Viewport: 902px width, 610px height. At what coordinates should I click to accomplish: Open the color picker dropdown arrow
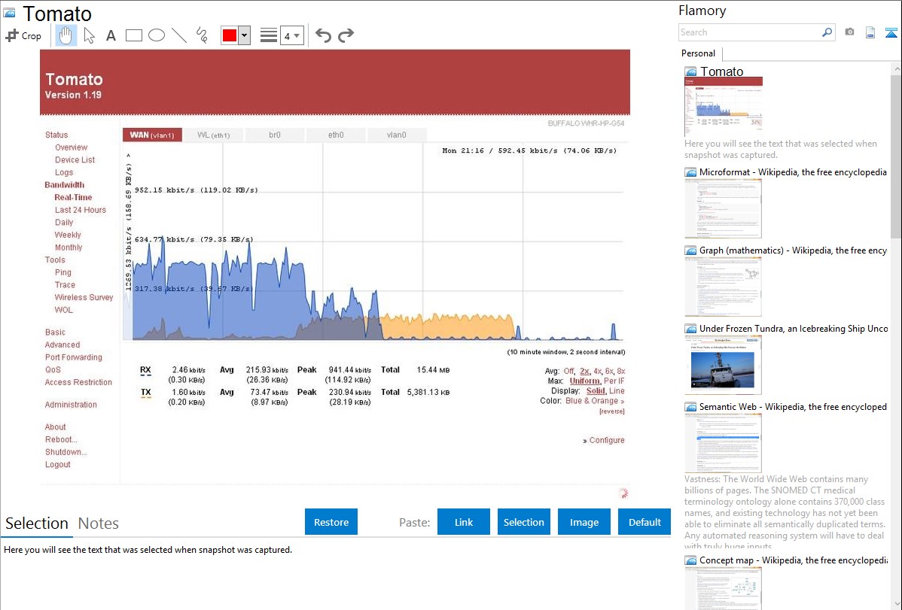pos(245,35)
